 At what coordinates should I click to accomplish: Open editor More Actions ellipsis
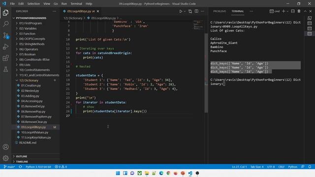tap(202, 11)
